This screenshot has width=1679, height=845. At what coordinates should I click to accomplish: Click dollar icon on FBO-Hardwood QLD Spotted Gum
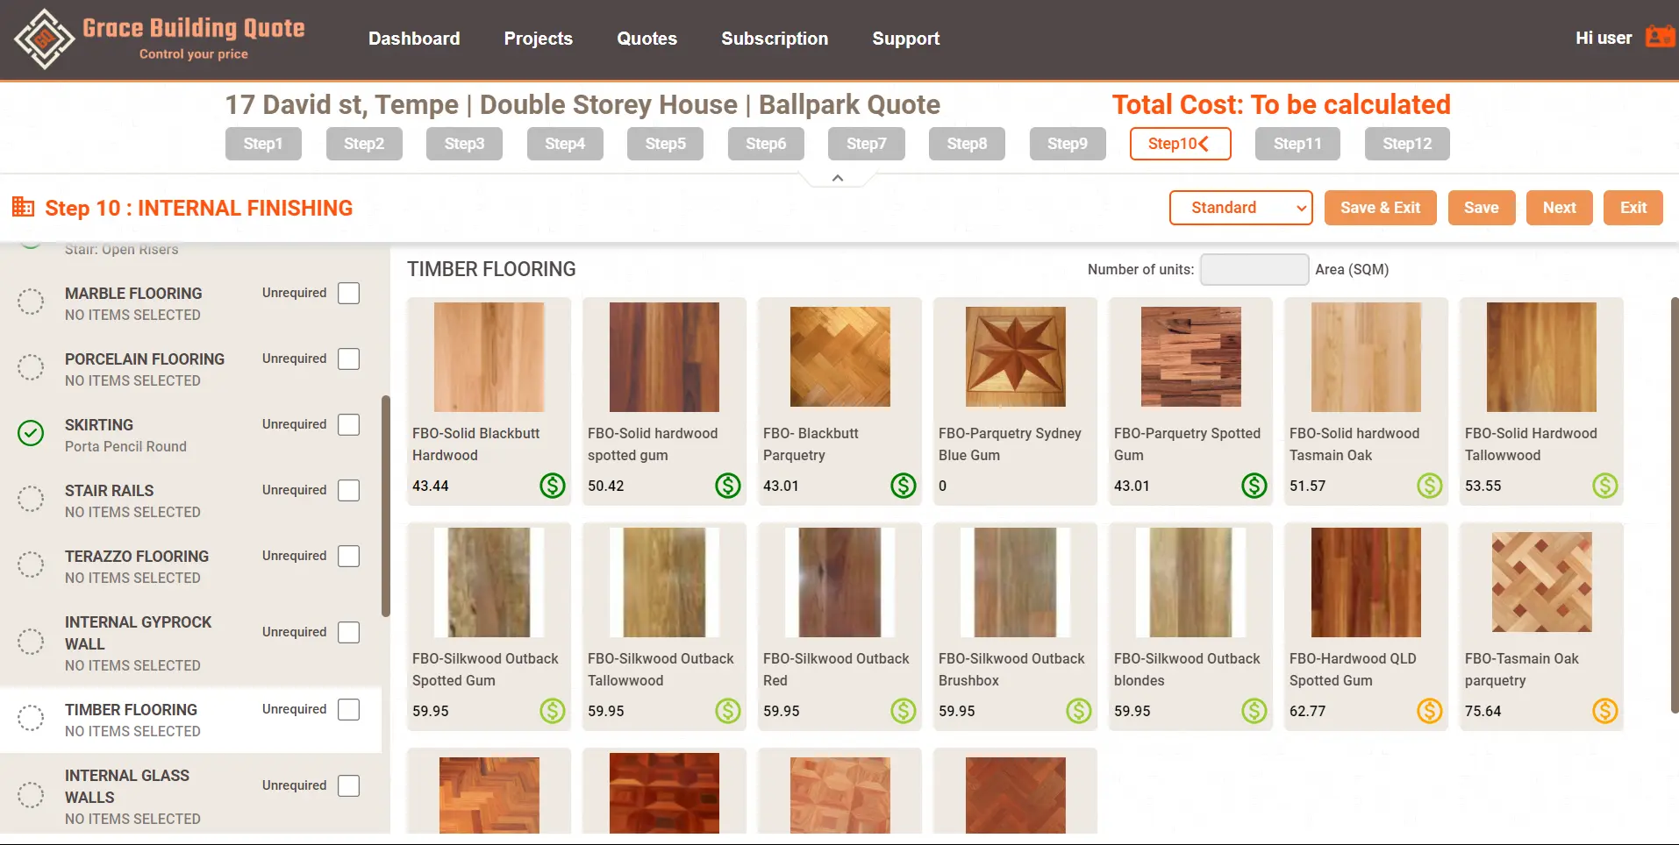click(1429, 711)
